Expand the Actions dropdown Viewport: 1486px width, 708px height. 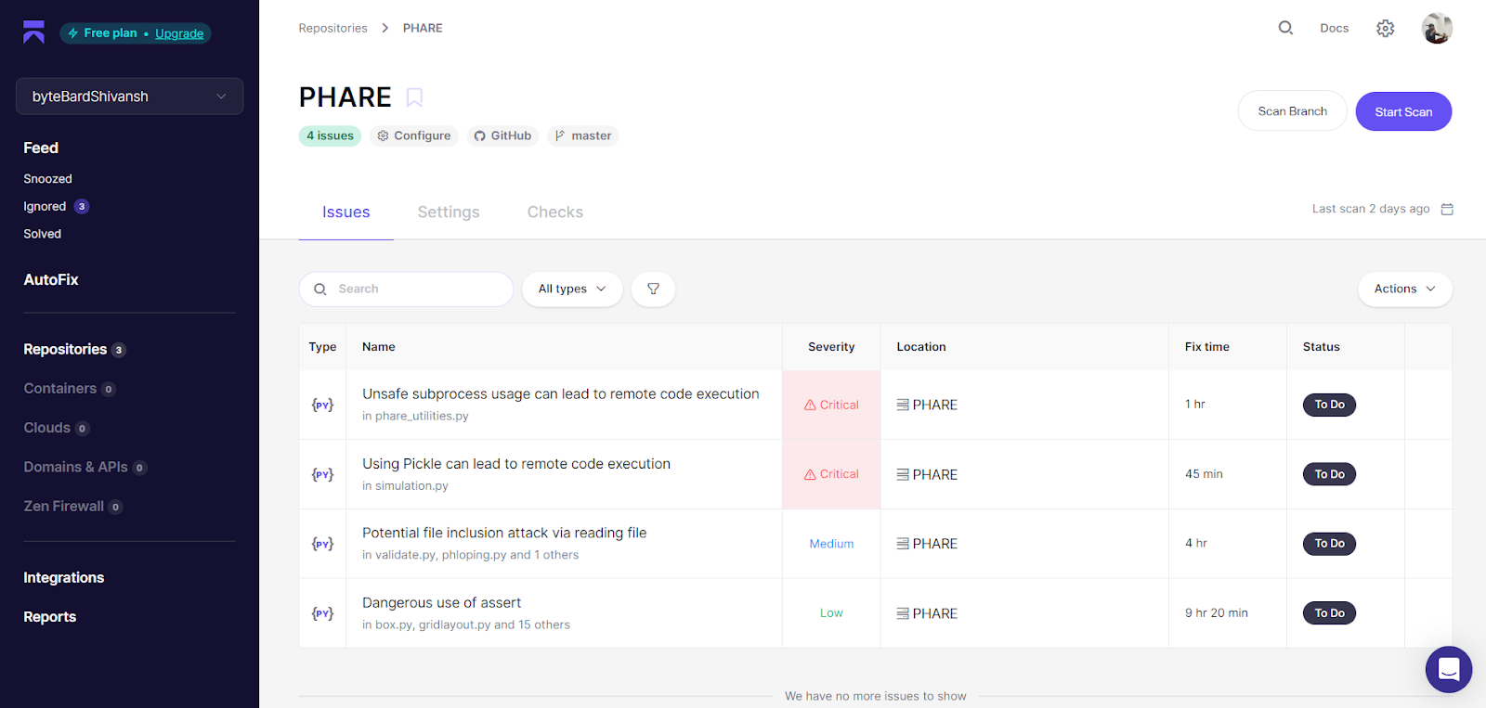point(1404,290)
